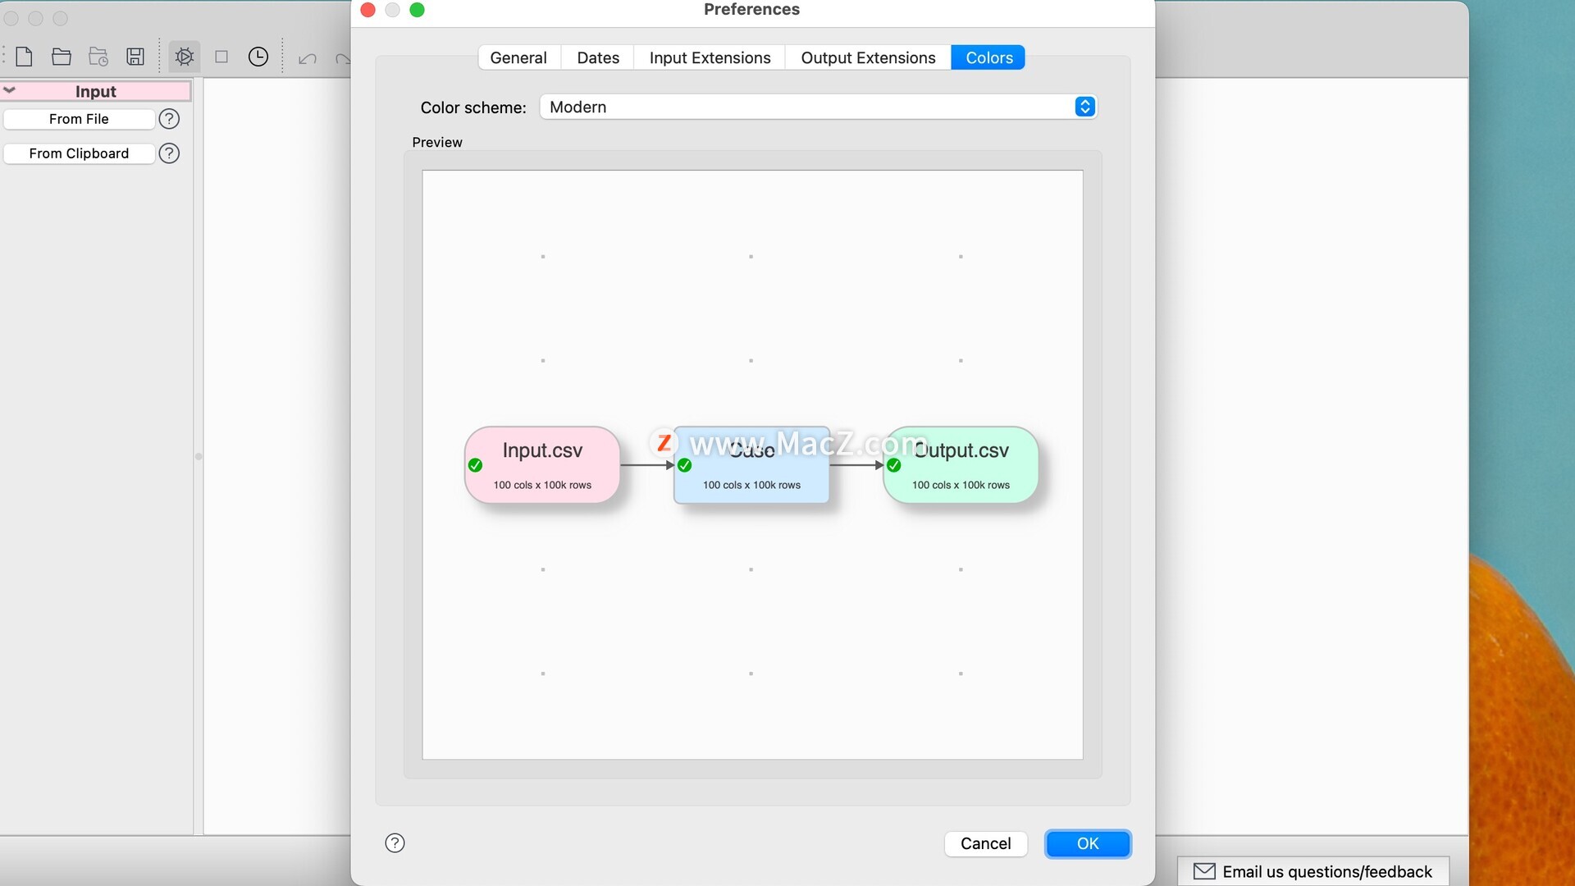
Task: Open recent files folder-clock icon
Action: (98, 57)
